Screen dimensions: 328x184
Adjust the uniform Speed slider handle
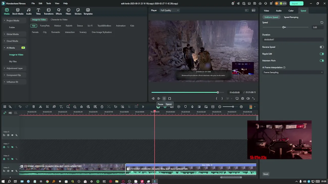pos(284,27)
